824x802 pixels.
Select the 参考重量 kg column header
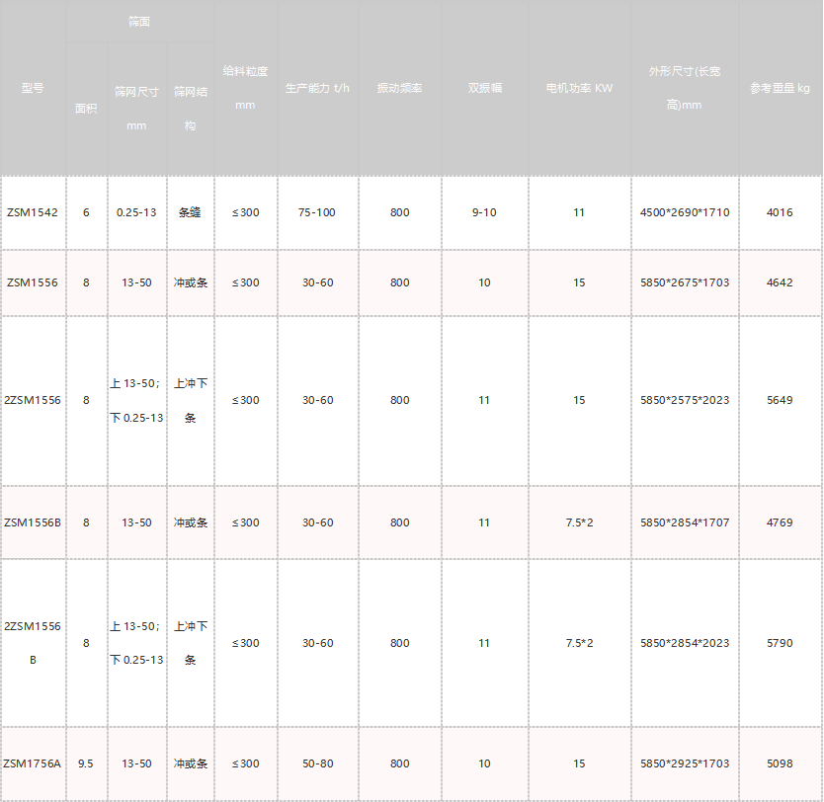tap(780, 88)
